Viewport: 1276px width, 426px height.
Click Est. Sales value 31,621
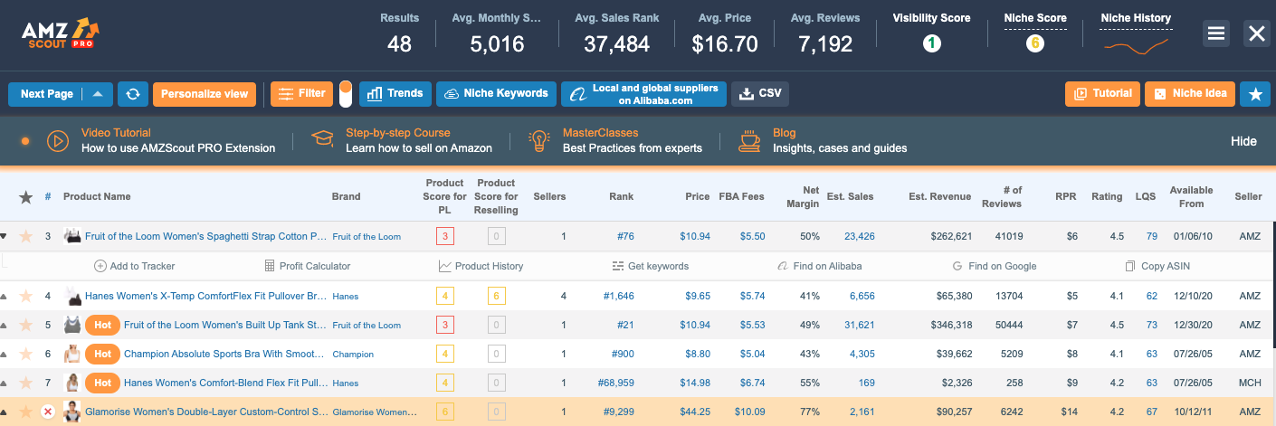(859, 325)
